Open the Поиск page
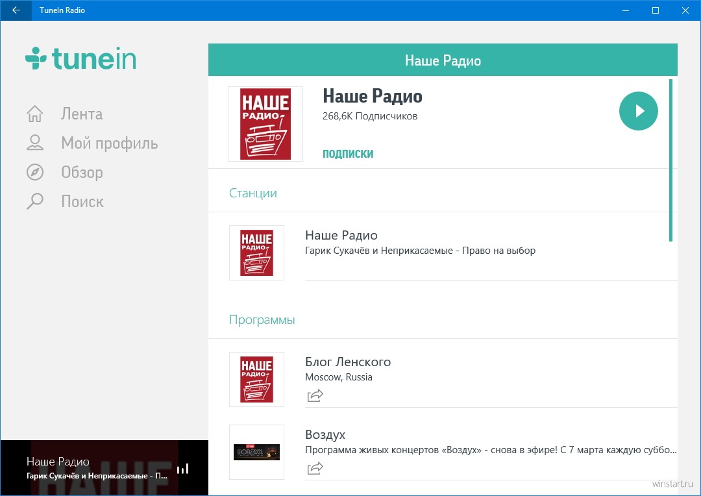 pos(82,201)
